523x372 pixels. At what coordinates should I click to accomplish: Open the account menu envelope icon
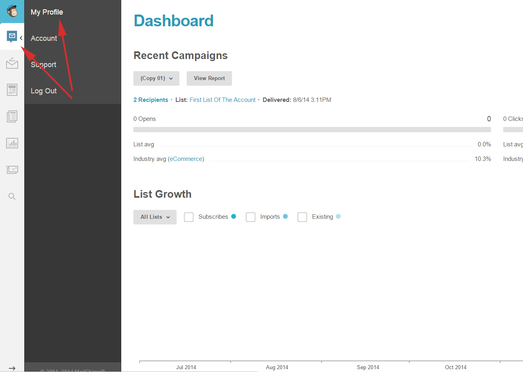tap(12, 37)
